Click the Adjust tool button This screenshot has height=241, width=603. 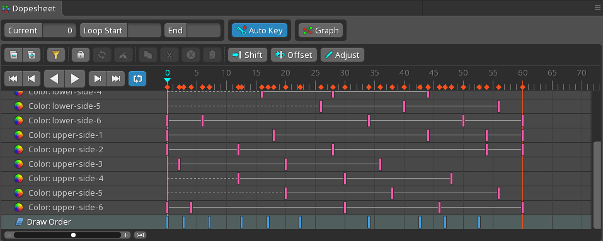[342, 55]
